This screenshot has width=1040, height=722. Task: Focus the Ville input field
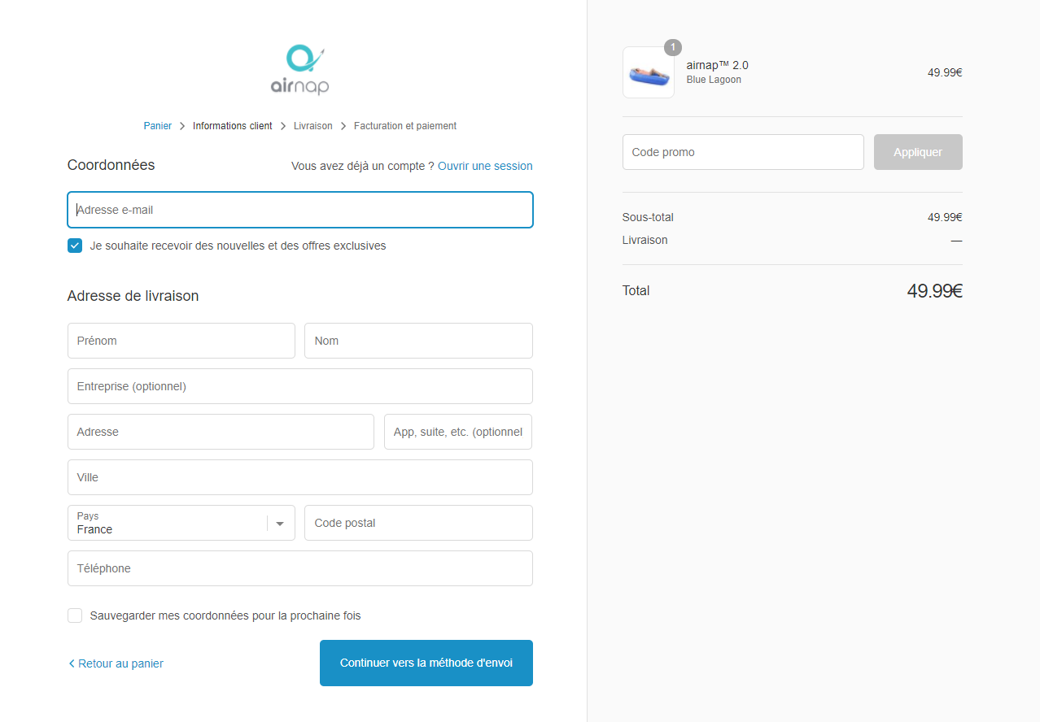click(x=300, y=477)
